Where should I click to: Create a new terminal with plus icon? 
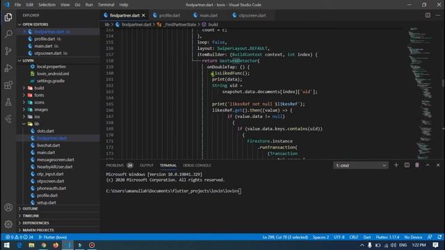[396, 165]
